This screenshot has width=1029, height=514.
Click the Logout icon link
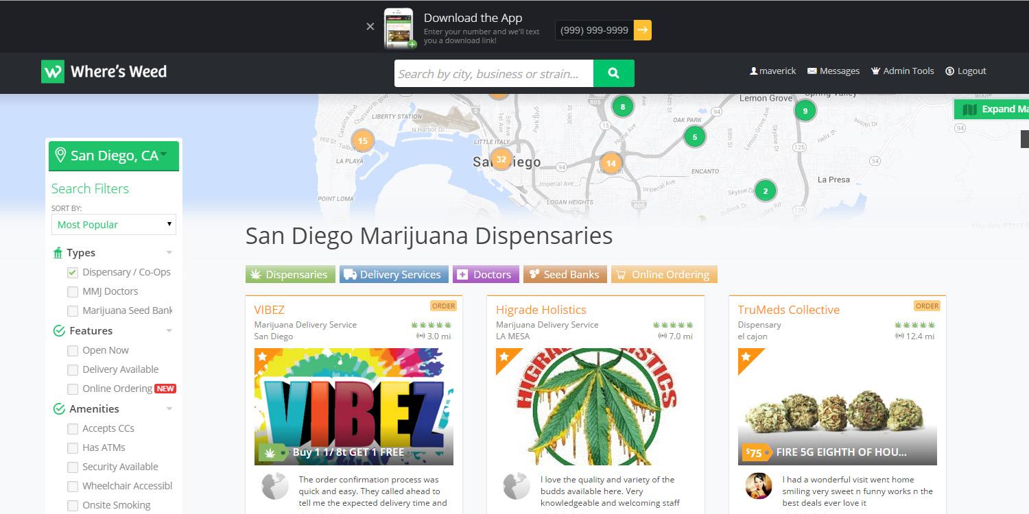pos(965,71)
